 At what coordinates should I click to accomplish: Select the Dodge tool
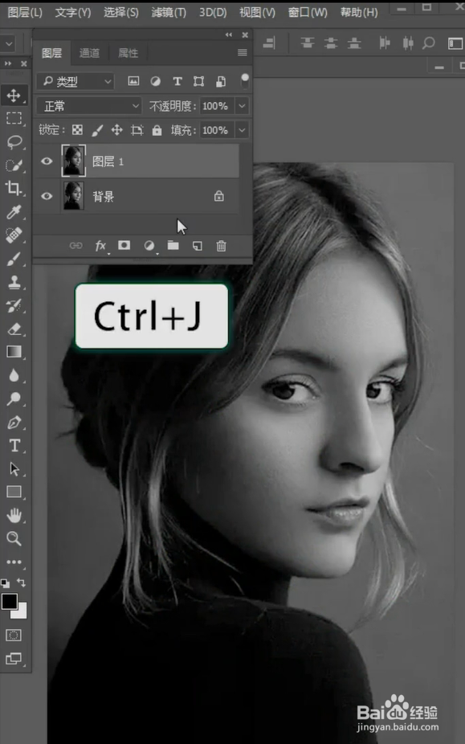(x=14, y=399)
